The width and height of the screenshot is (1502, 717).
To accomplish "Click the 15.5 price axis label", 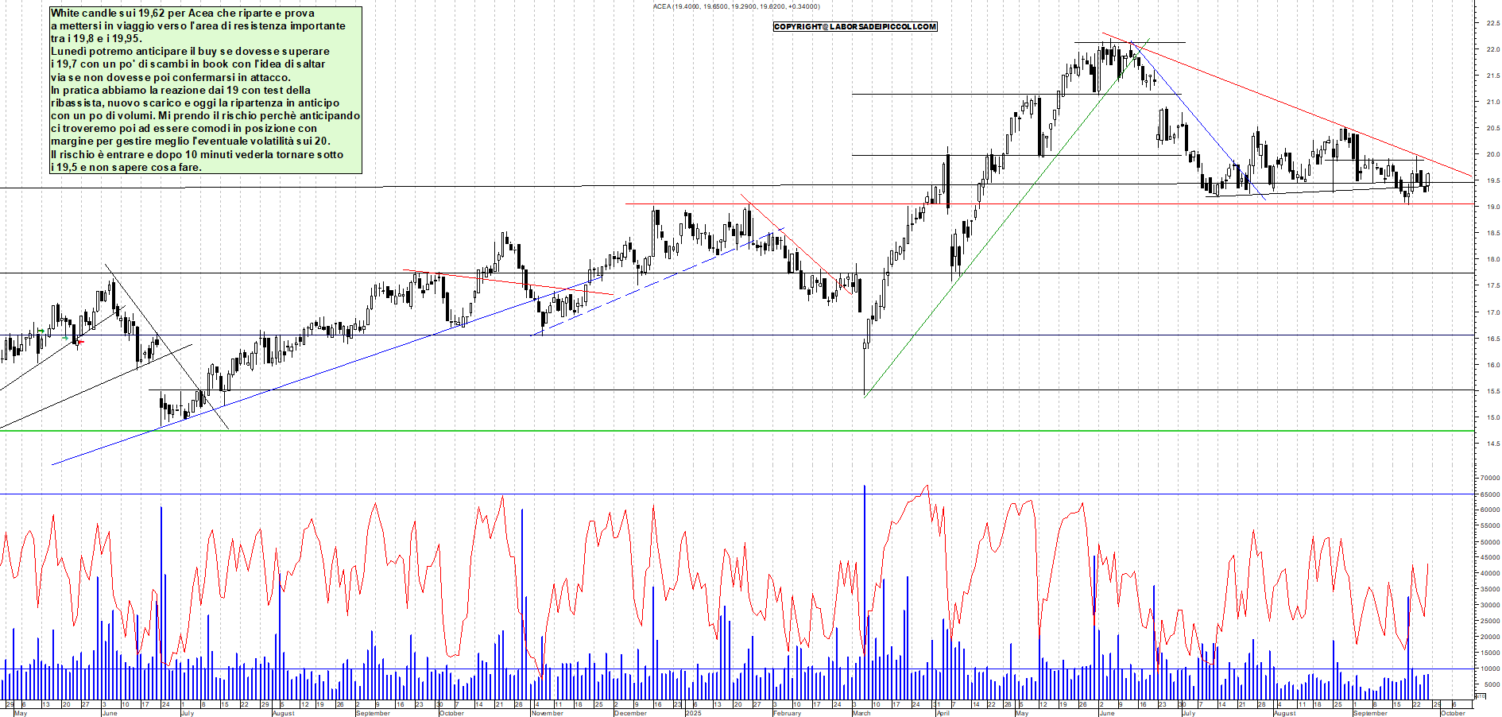I will tap(1492, 391).
